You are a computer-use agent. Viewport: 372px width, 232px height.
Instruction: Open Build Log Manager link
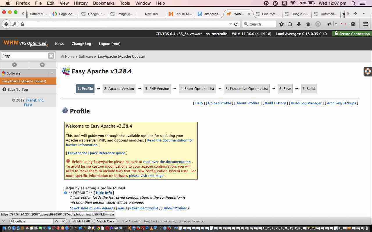coord(306,103)
